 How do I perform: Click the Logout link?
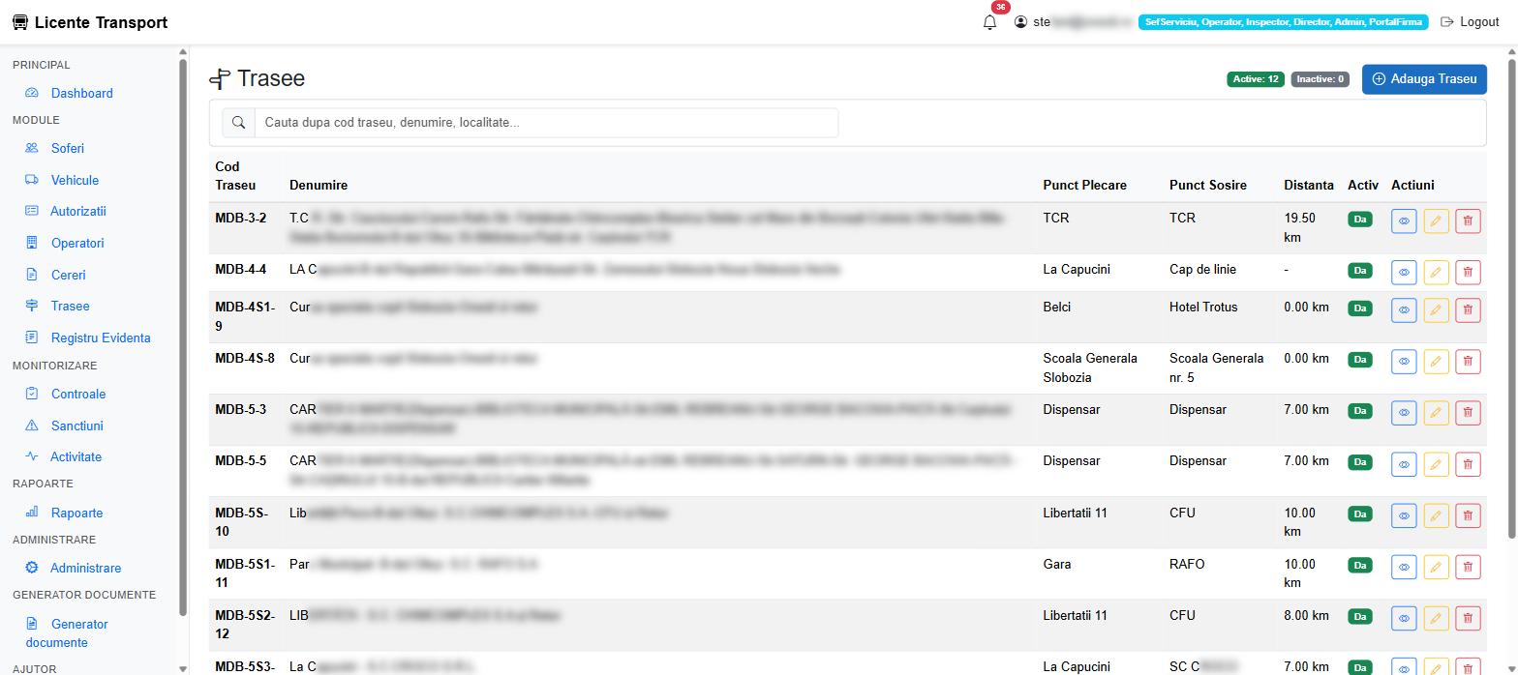coord(1470,22)
